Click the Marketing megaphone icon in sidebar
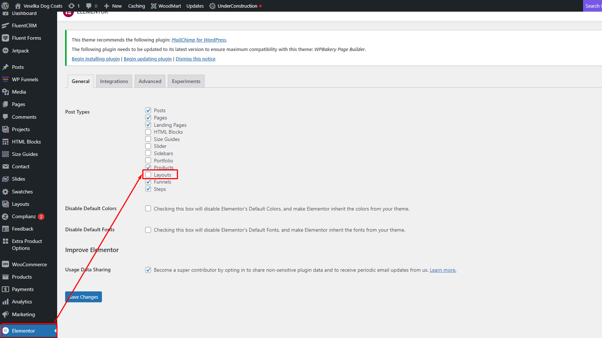 pyautogui.click(x=5, y=314)
